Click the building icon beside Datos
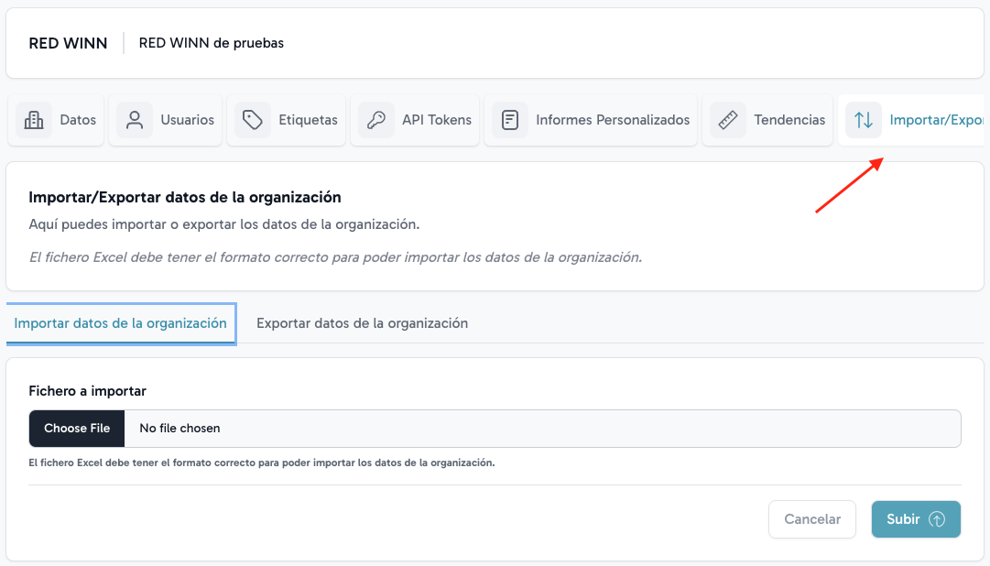The image size is (990, 566). click(34, 120)
